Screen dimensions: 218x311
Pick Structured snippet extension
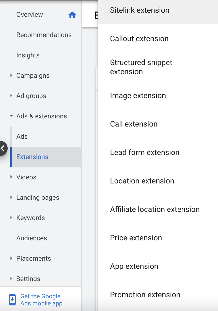[141, 67]
